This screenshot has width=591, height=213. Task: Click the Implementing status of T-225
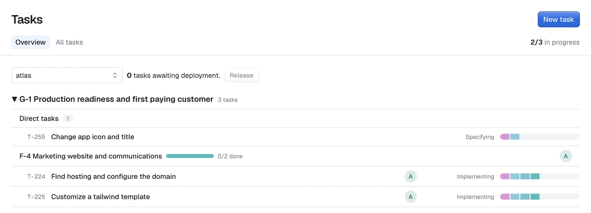pos(475,197)
